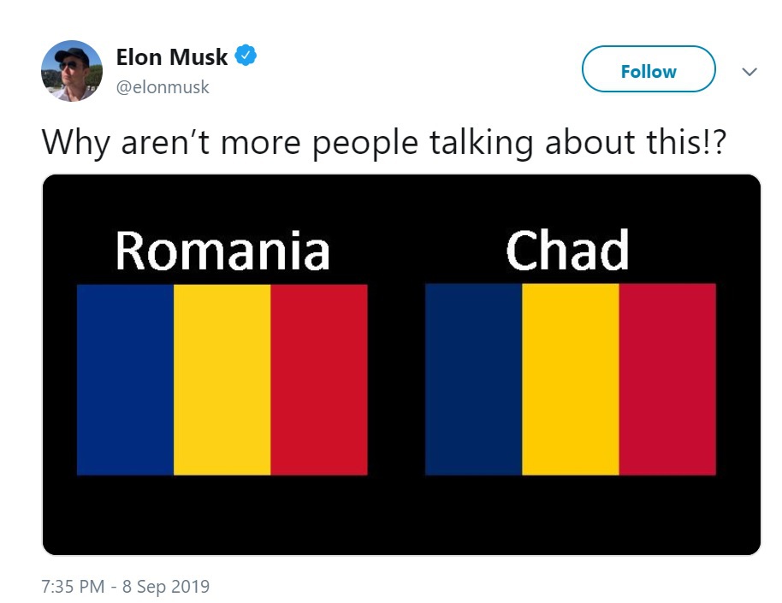Open the Elon Musk display name link
The width and height of the screenshot is (782, 603).
point(172,58)
